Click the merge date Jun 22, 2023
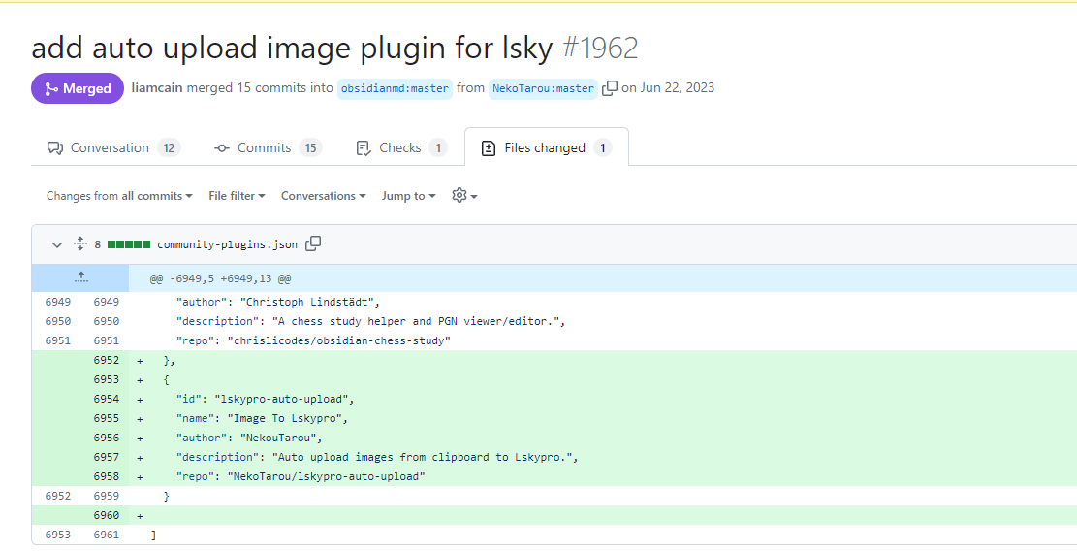 pyautogui.click(x=678, y=88)
